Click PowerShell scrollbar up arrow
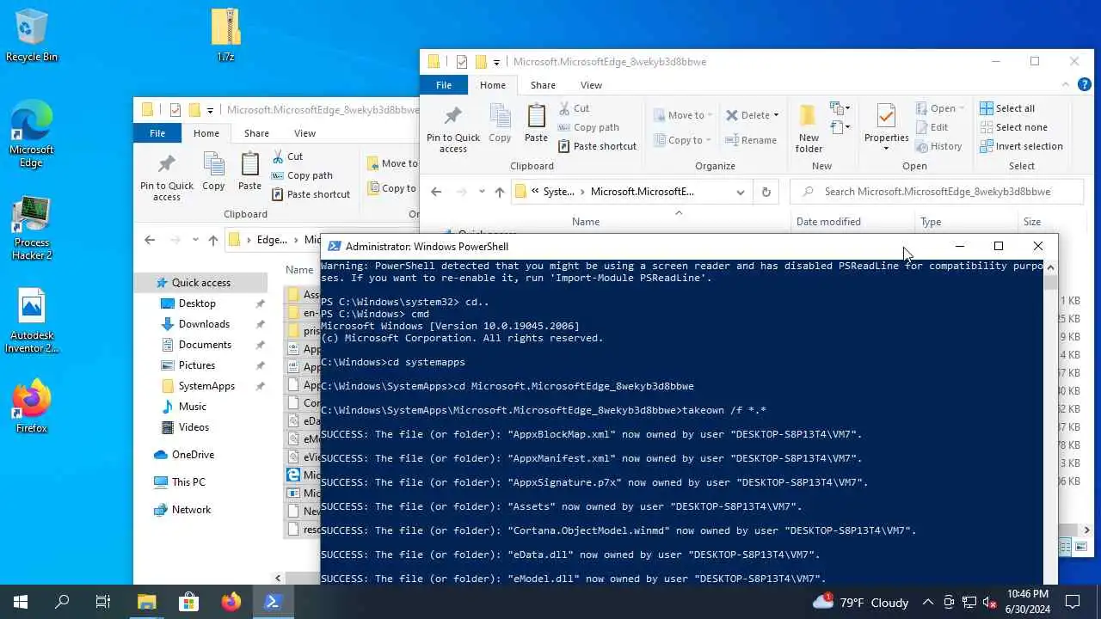The height and width of the screenshot is (619, 1101). pos(1050,267)
